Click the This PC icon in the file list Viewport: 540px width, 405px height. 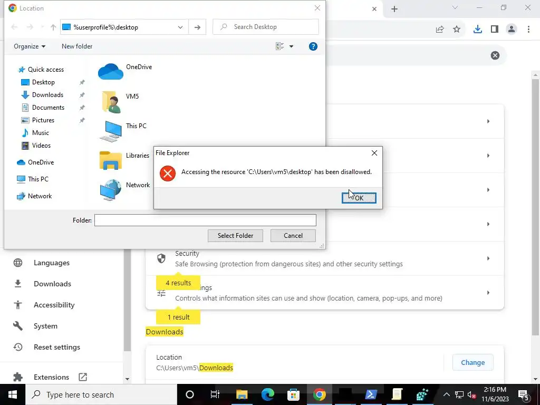click(111, 131)
